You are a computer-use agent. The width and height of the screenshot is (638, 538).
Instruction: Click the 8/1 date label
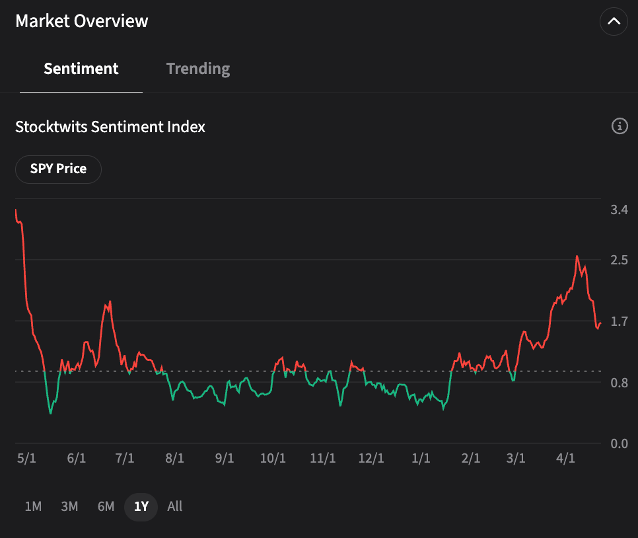click(174, 458)
